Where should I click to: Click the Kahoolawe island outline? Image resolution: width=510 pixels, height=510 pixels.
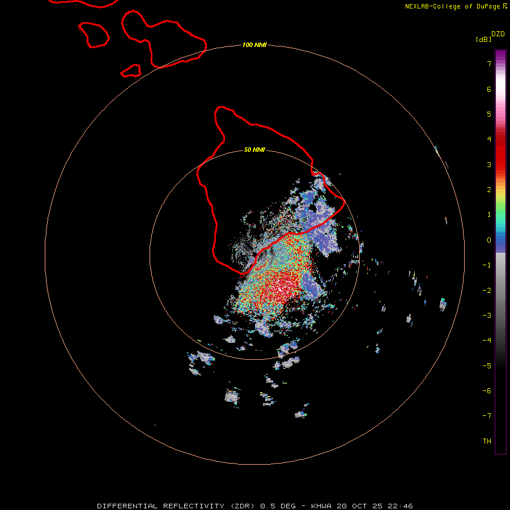pos(131,71)
